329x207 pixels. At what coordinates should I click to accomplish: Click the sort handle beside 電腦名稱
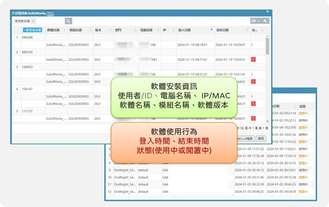[158, 30]
